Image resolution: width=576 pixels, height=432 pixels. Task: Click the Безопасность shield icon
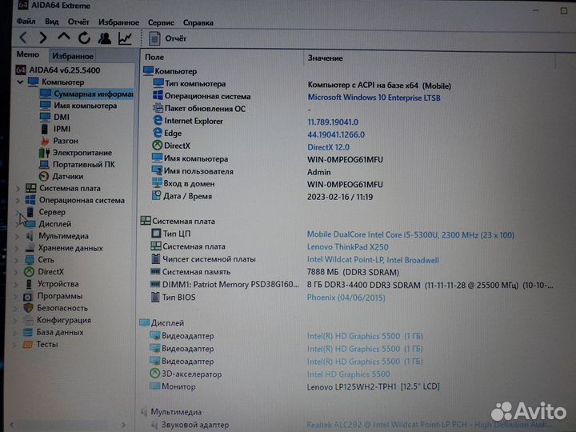coord(28,308)
